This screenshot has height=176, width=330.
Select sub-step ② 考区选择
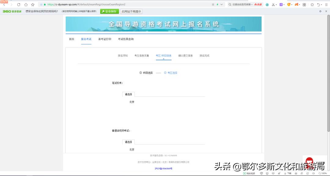pyautogui.click(x=171, y=73)
